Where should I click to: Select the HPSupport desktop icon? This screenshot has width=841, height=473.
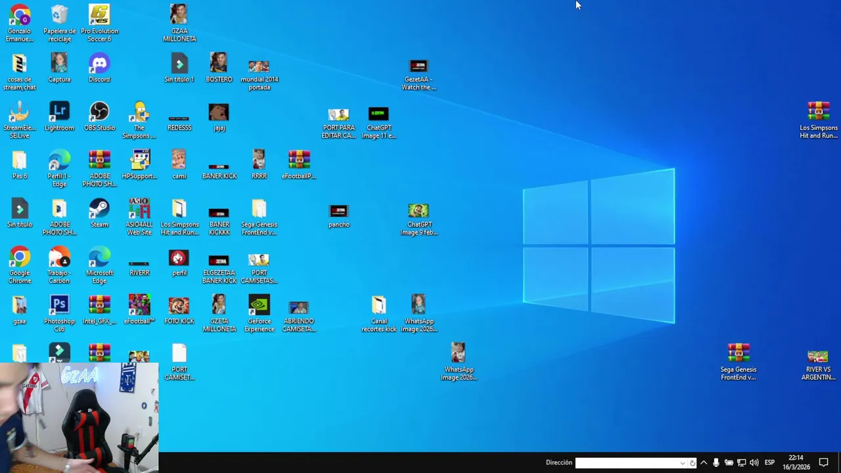139,164
